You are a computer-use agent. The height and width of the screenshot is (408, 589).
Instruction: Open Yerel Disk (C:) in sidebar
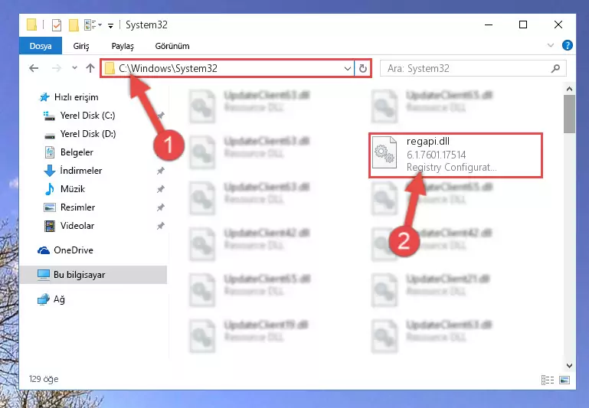87,116
